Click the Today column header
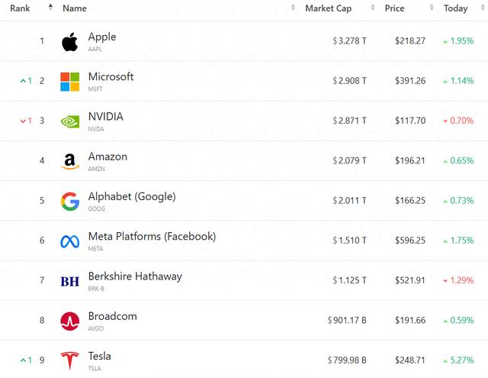 (x=456, y=8)
